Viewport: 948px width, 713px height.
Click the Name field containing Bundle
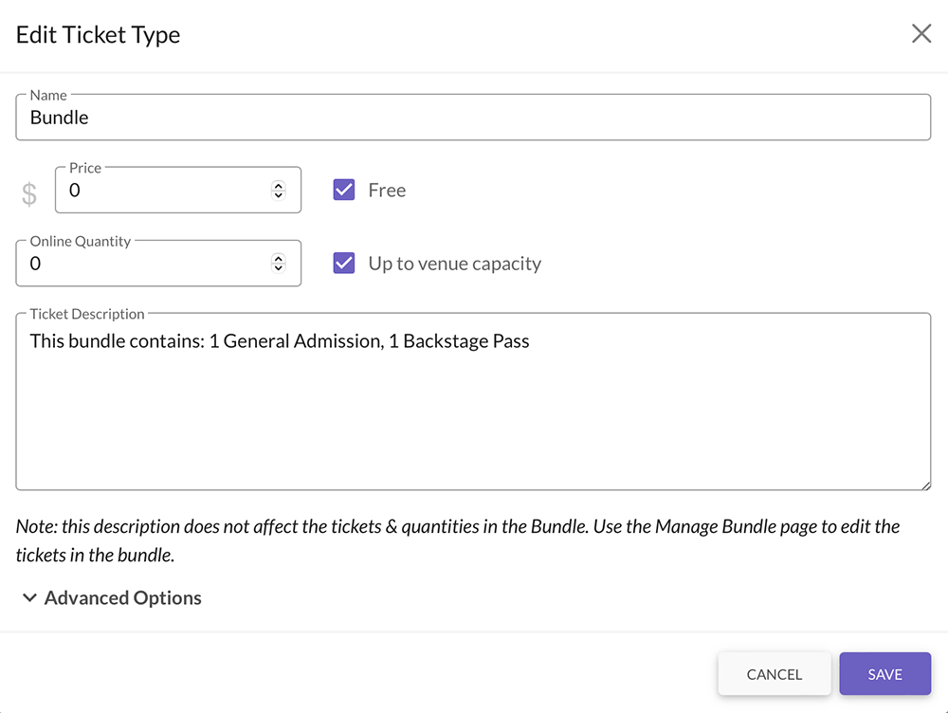click(473, 118)
